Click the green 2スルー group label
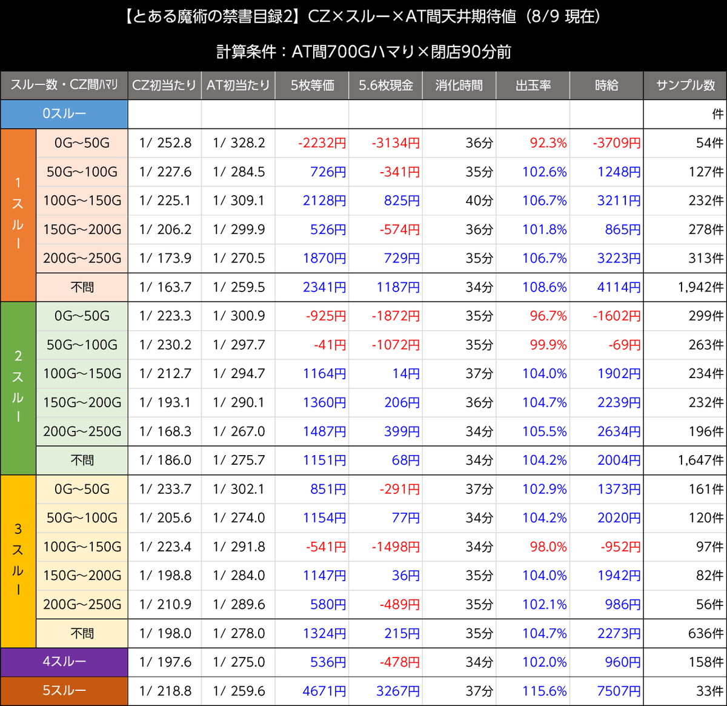 (x=18, y=388)
